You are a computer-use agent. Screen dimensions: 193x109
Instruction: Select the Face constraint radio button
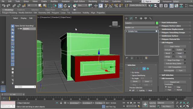(x=166, y=90)
